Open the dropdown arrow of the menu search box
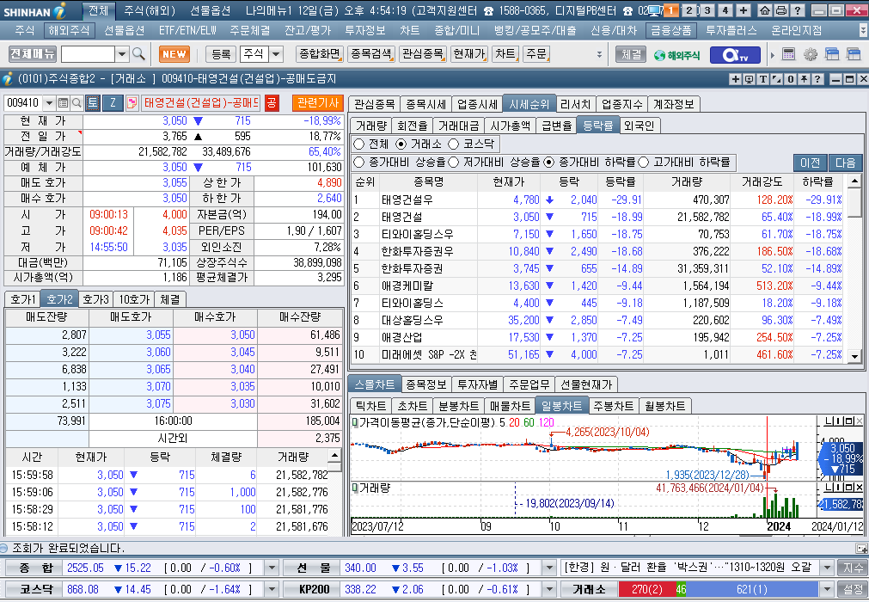The height and width of the screenshot is (602, 869). pyautogui.click(x=122, y=54)
